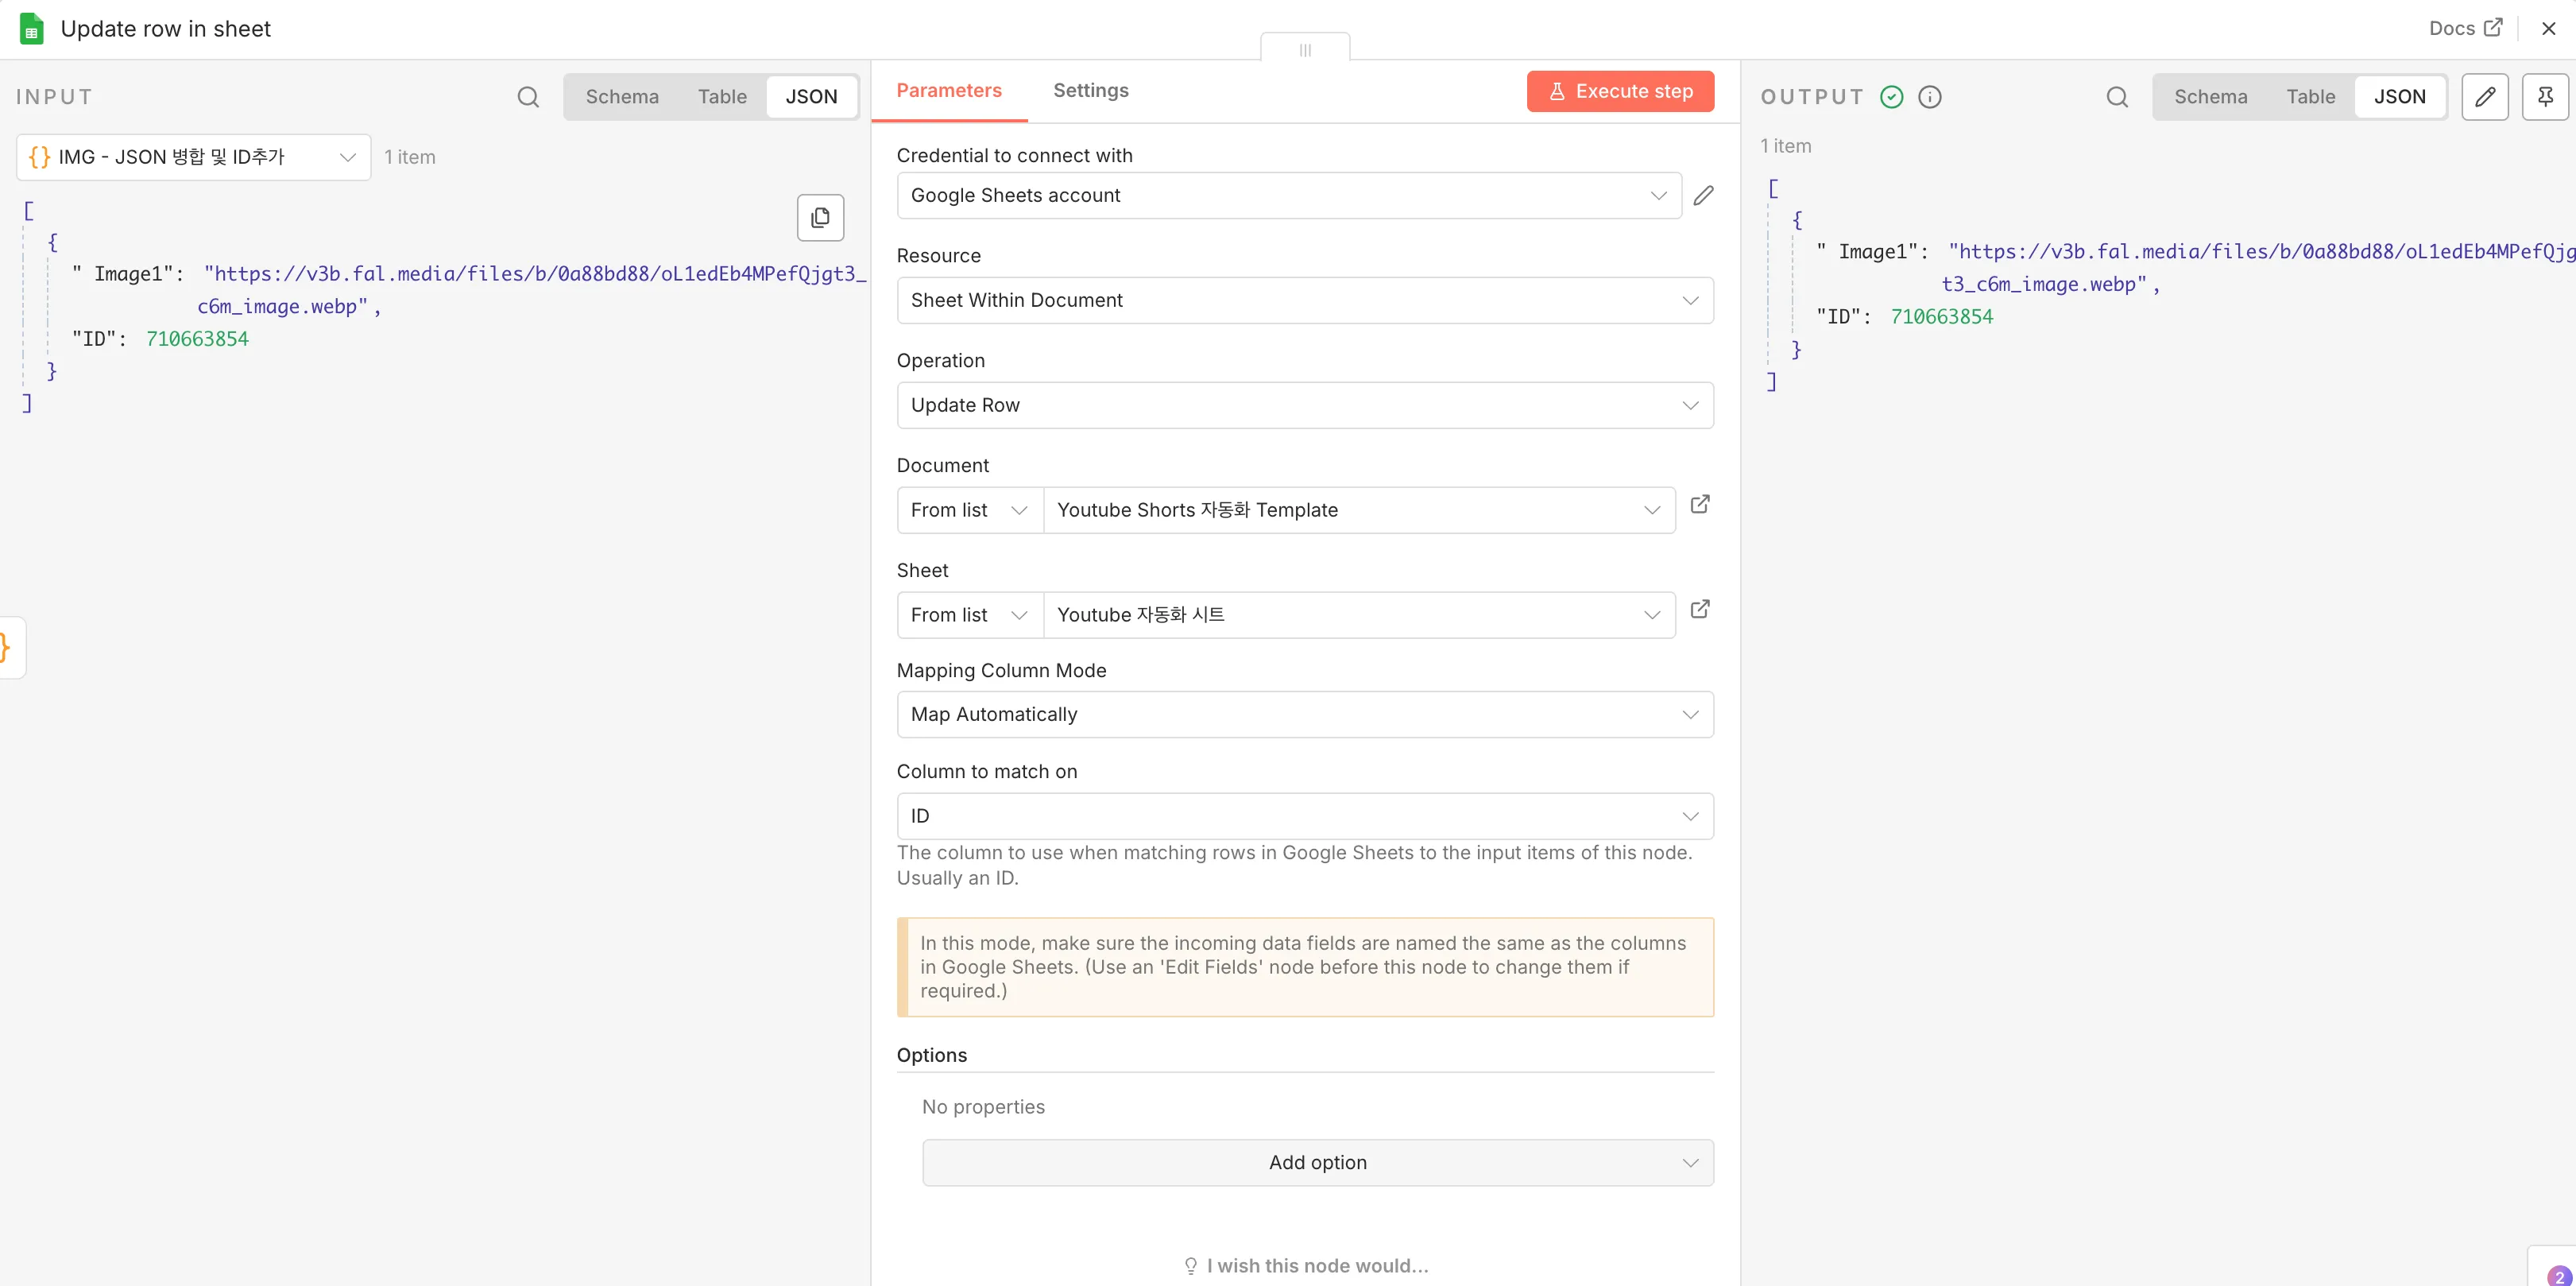The width and height of the screenshot is (2576, 1286).
Task: Select the Parameters tab
Action: [x=948, y=91]
